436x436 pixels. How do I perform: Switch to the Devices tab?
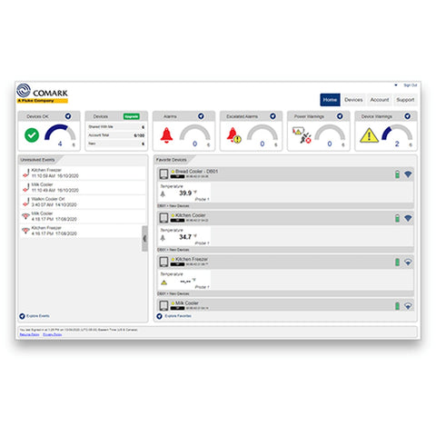click(353, 100)
